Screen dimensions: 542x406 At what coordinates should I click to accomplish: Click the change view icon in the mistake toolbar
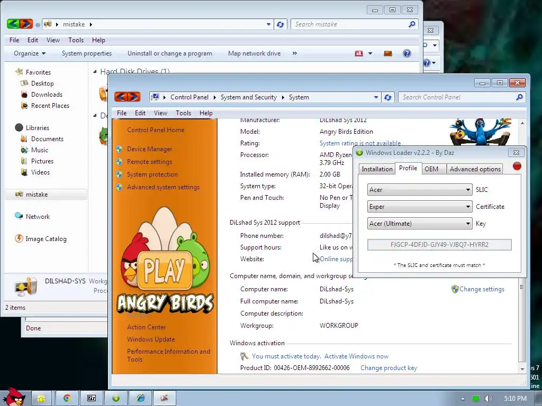pyautogui.click(x=359, y=53)
